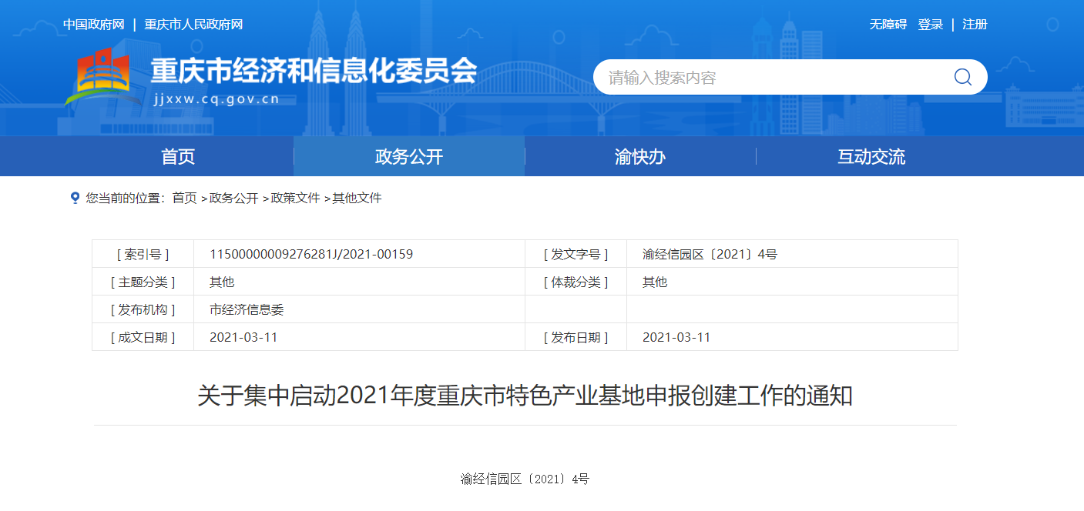This screenshot has height=511, width=1084.
Task: Go to the 互动交流 navigation tab
Action: click(871, 157)
